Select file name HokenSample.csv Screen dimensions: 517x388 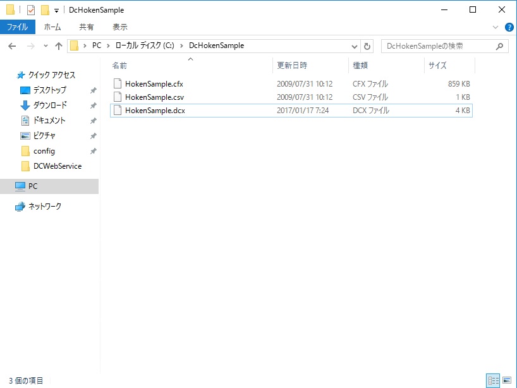[154, 97]
